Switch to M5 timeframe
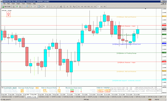 pyautogui.click(x=82, y=7)
